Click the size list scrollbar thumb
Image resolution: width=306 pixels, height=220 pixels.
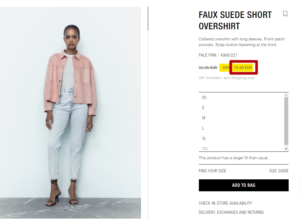coord(286,121)
